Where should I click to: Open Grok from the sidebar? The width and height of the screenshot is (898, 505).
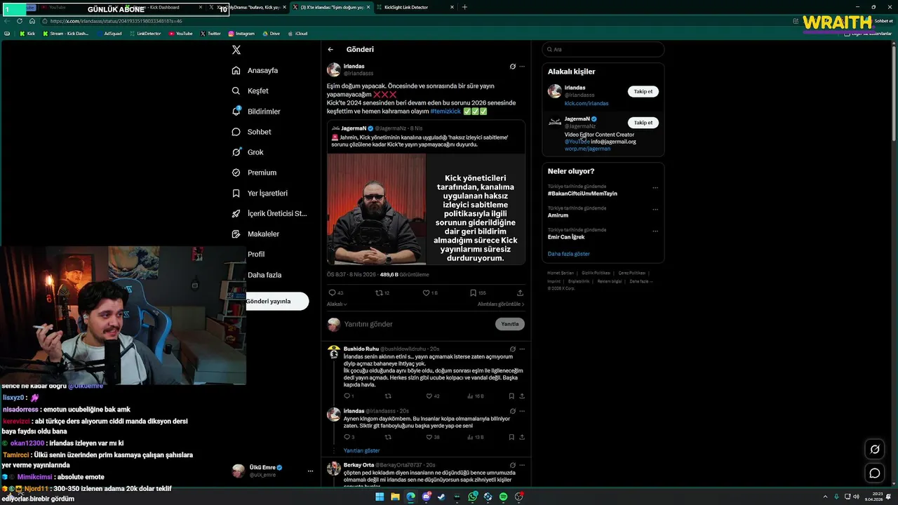point(248,152)
